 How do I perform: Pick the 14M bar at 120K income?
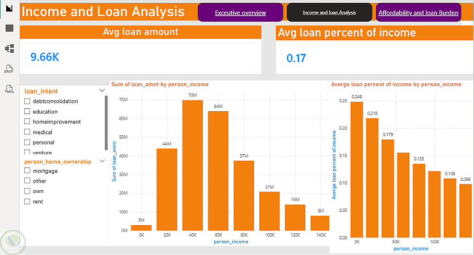click(295, 218)
